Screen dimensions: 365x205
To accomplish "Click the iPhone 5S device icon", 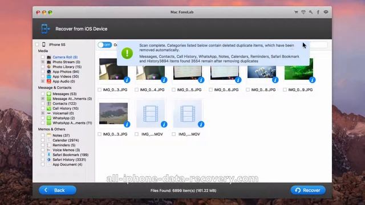I will click(44, 44).
